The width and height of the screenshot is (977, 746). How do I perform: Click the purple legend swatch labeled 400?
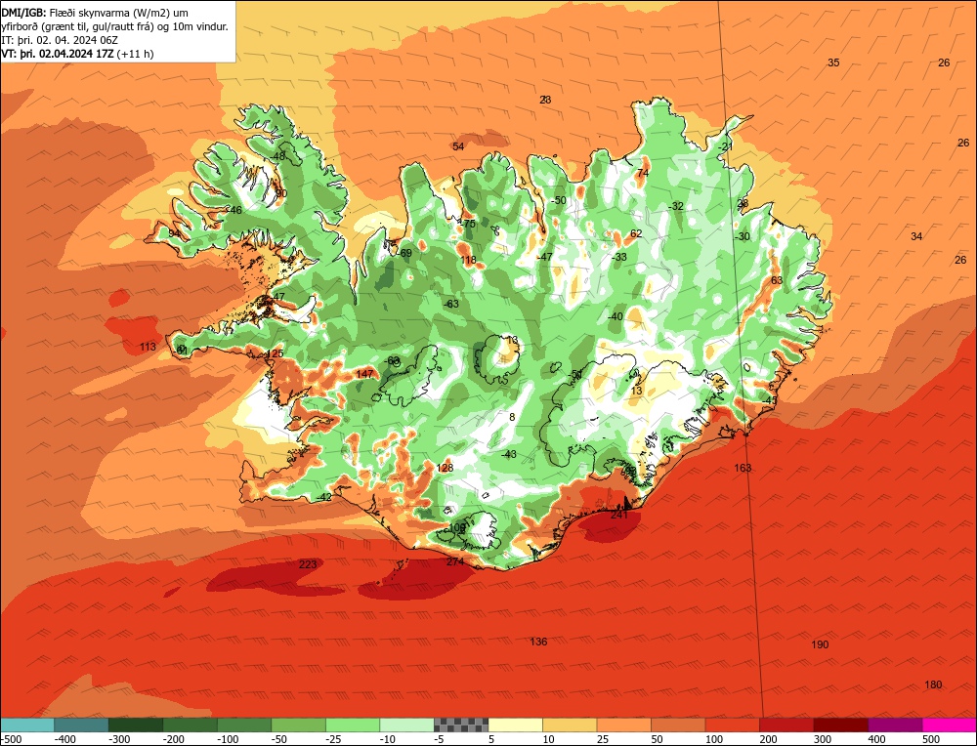tap(895, 725)
